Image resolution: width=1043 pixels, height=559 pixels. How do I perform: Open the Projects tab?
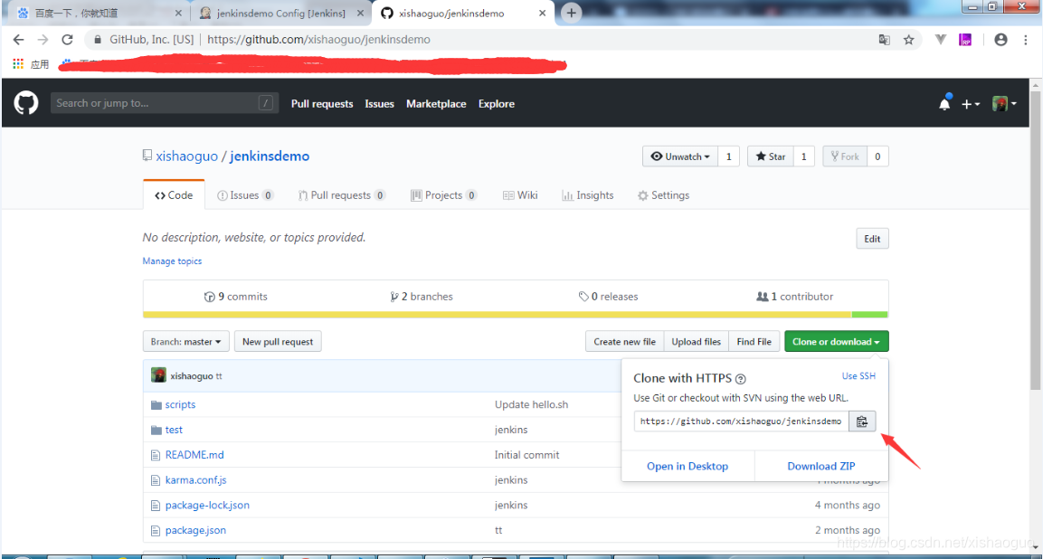[x=443, y=195]
